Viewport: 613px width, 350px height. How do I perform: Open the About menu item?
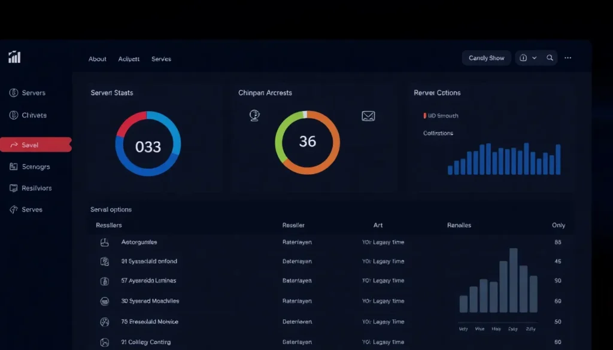[x=97, y=59]
